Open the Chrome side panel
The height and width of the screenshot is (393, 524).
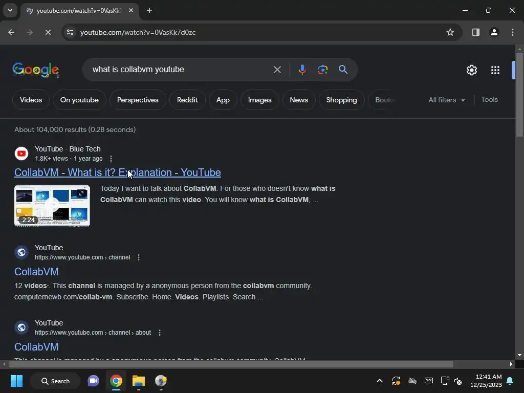point(476,32)
